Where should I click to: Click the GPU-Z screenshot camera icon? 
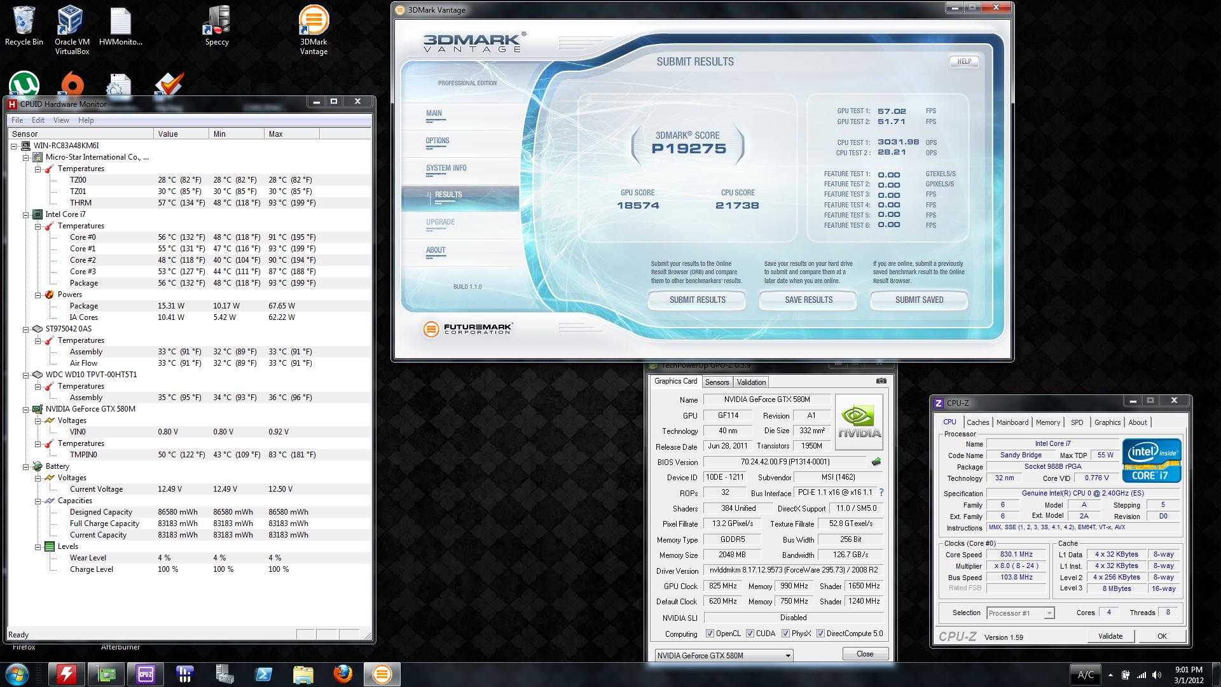pyautogui.click(x=881, y=381)
